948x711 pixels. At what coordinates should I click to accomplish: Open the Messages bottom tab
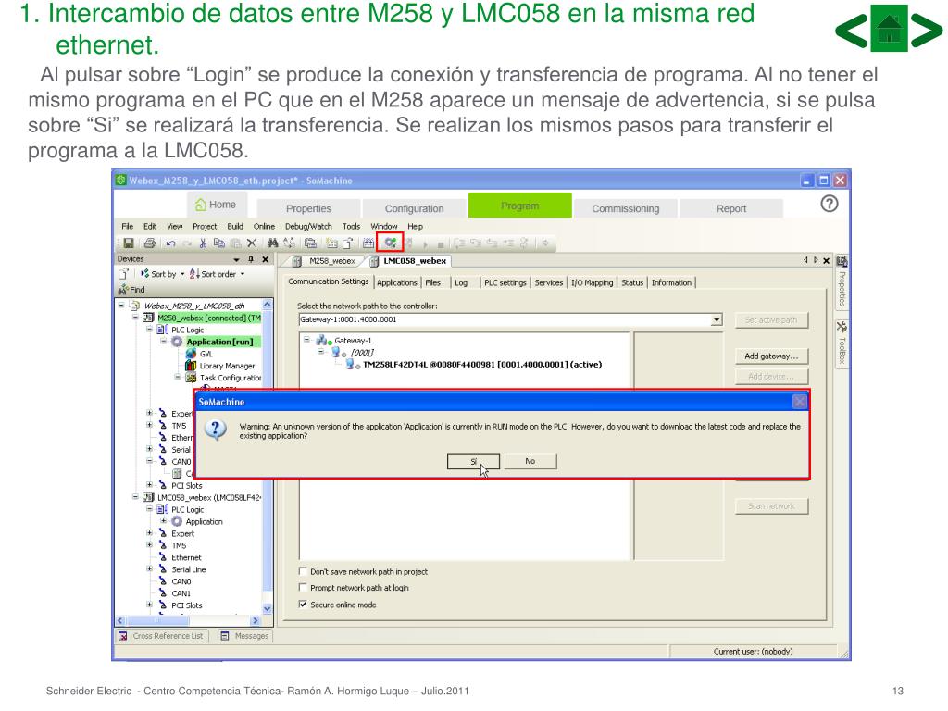click(x=244, y=636)
